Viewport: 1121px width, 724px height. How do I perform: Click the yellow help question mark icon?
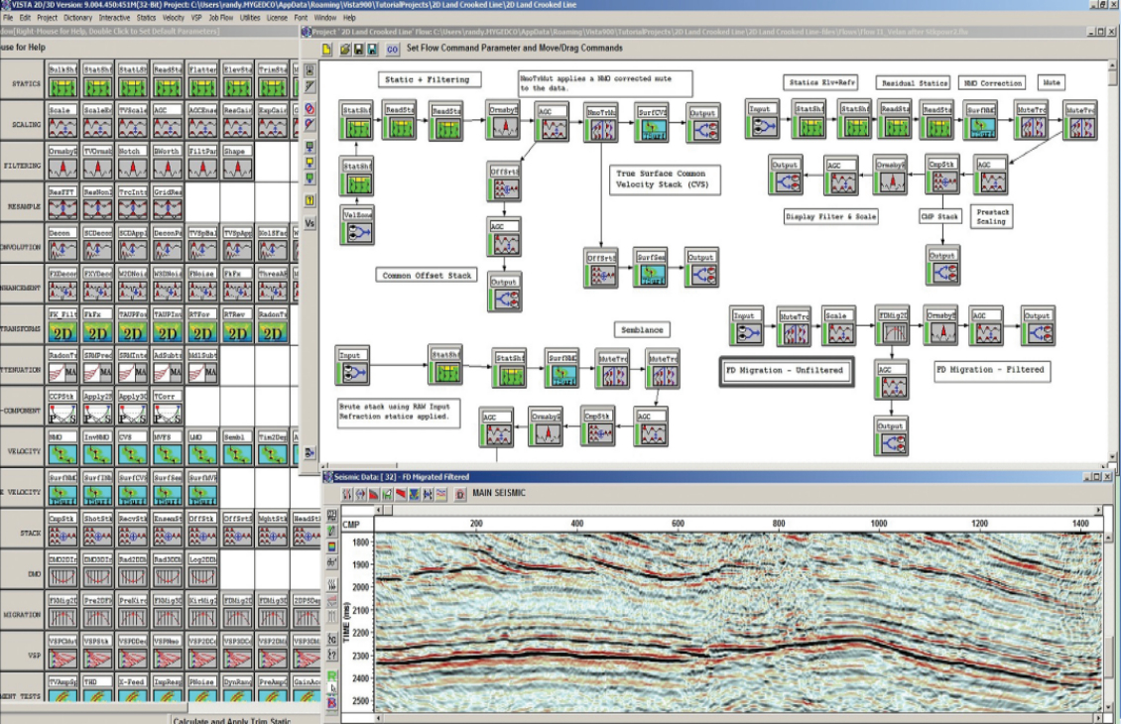pos(310,200)
